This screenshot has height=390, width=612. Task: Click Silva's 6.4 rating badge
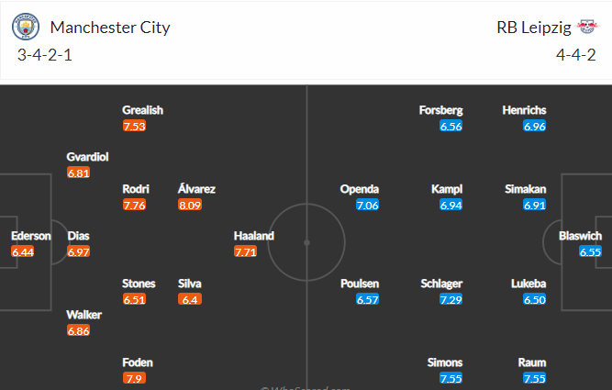coord(190,299)
